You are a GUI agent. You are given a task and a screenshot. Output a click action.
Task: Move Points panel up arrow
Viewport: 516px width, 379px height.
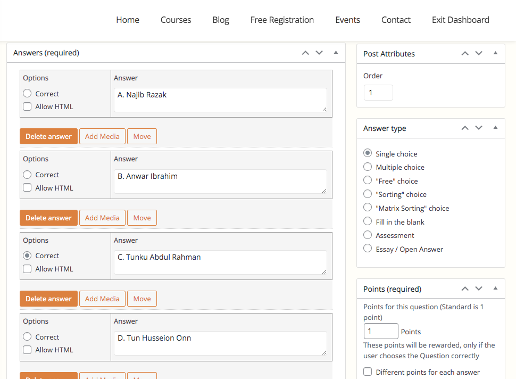(x=465, y=289)
